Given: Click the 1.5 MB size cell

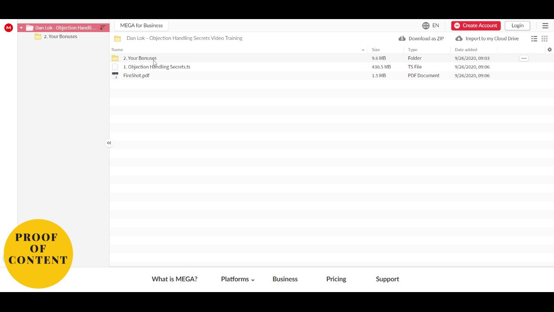Looking at the screenshot, I should tap(379, 75).
